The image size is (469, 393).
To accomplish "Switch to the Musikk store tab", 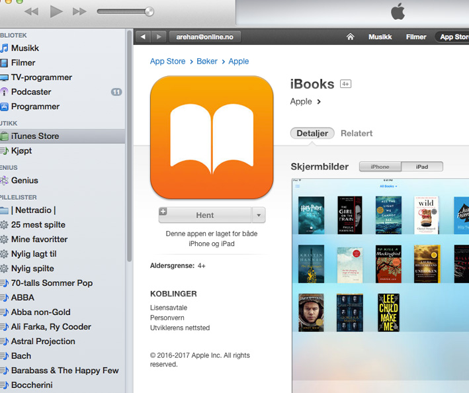I will [x=380, y=37].
